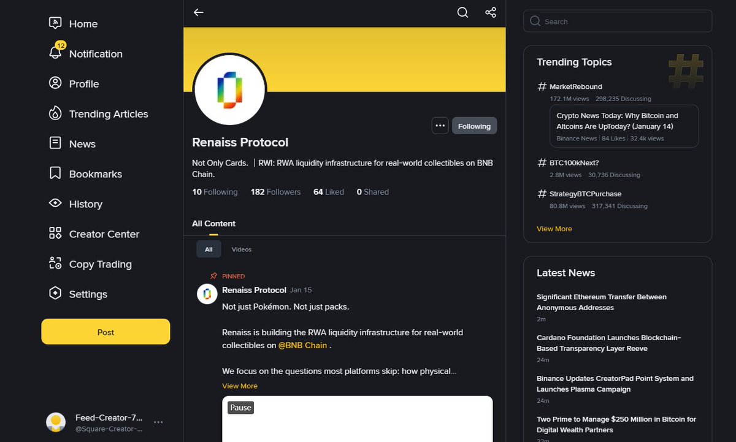Open Trending Articles flame icon
This screenshot has width=736, height=442.
55,113
